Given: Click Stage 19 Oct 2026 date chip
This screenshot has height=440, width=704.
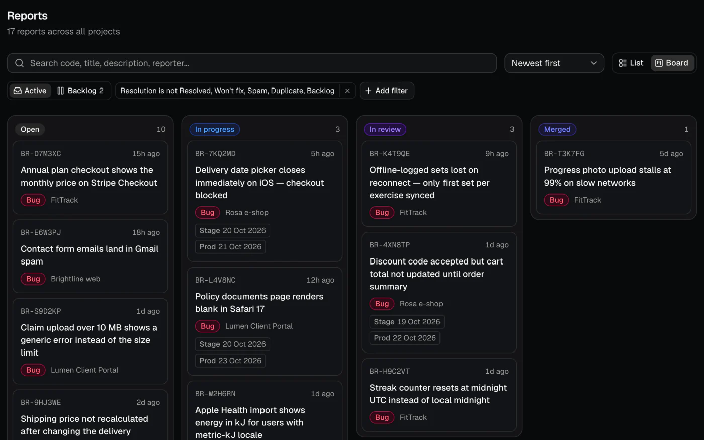Looking at the screenshot, I should pos(407,322).
